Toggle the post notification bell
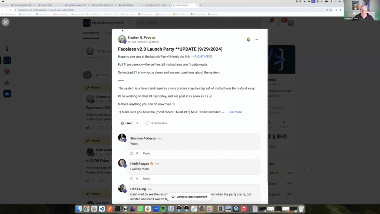Image resolution: width=380 pixels, height=214 pixels. (x=248, y=39)
